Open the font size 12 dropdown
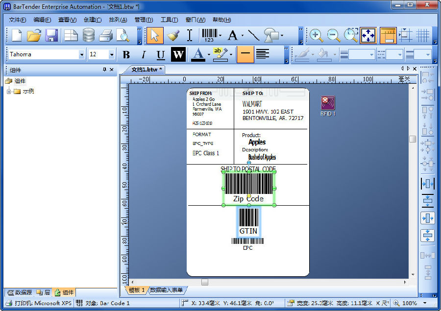This screenshot has height=311, width=441. 112,55
